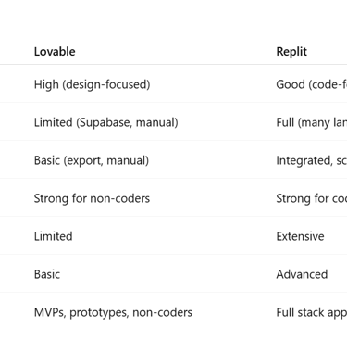Screen dimensions: 347x339
Task: Click the 'Full (many lan...' Replit cell
Action: (311, 122)
